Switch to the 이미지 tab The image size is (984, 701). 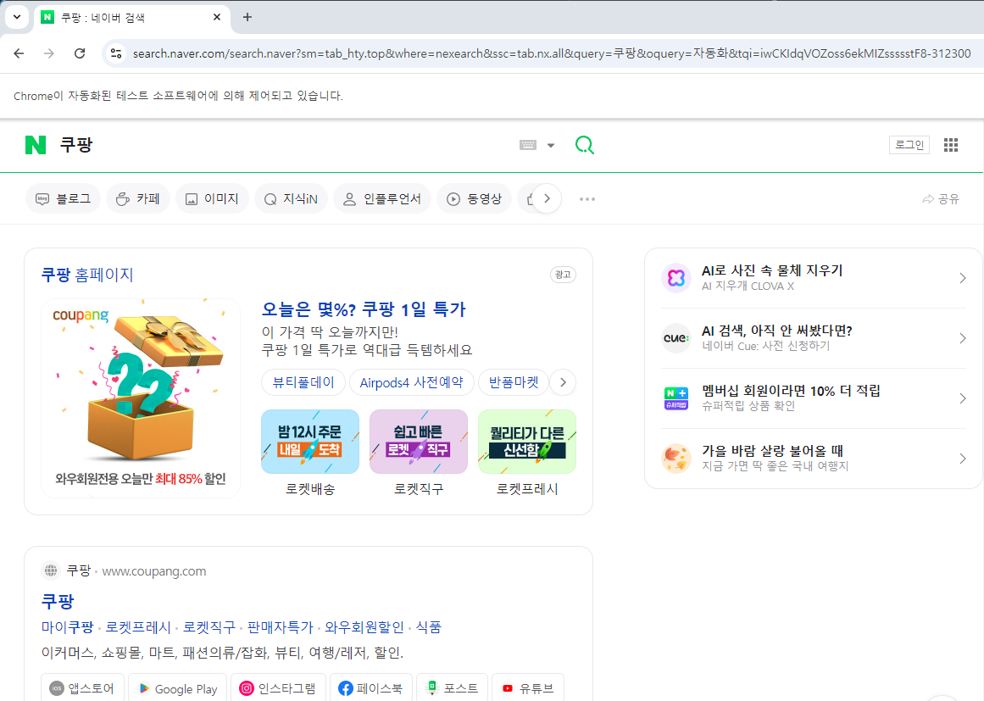tap(212, 199)
